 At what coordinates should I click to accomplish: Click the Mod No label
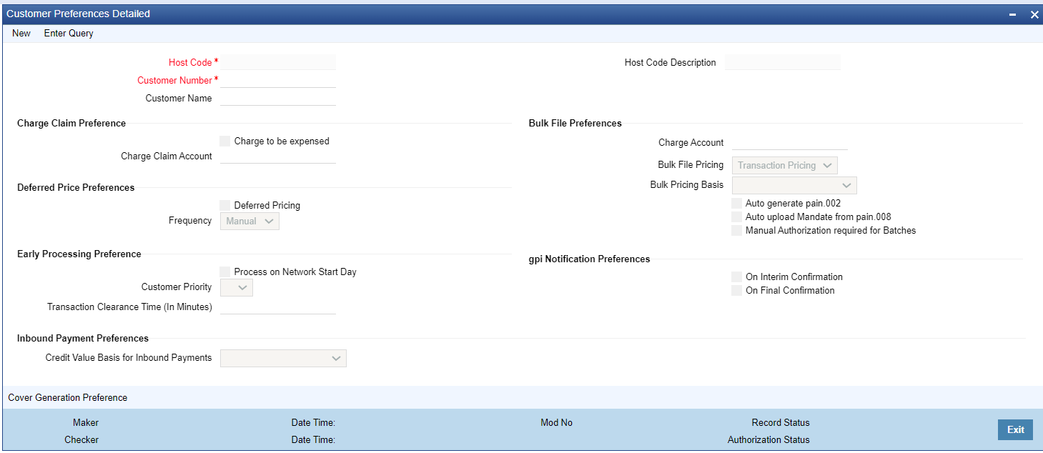(556, 422)
